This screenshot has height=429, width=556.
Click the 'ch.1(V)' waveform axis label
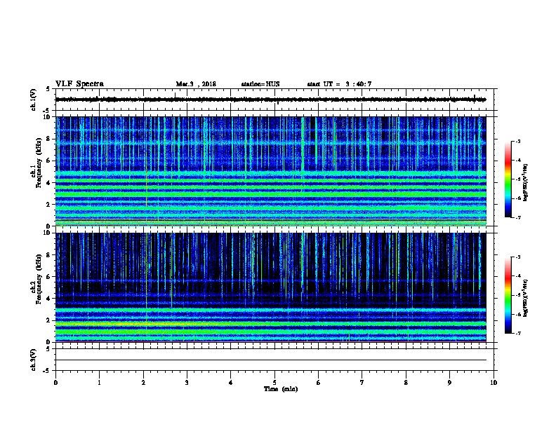(33, 100)
